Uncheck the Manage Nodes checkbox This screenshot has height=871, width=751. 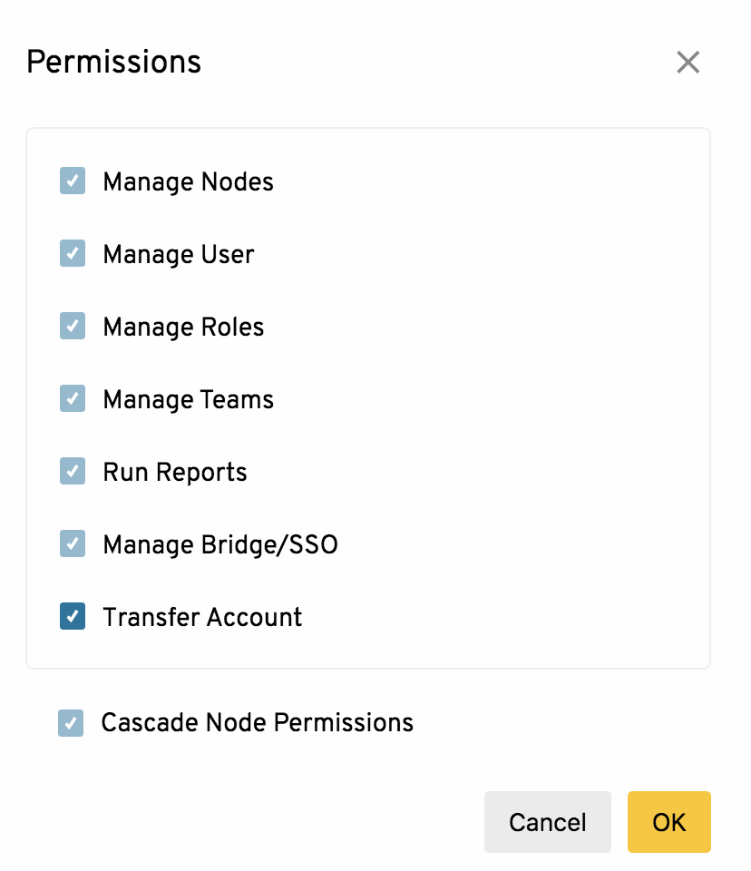click(x=73, y=181)
